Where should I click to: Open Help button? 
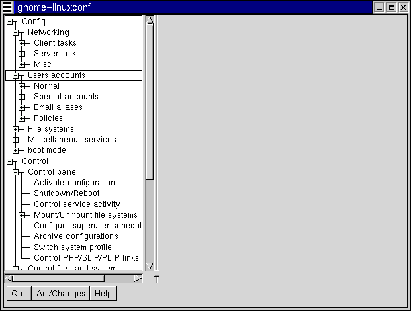(103, 294)
